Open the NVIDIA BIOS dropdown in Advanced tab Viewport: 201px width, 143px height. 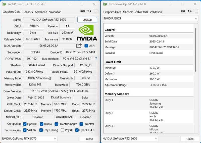tap(150, 18)
